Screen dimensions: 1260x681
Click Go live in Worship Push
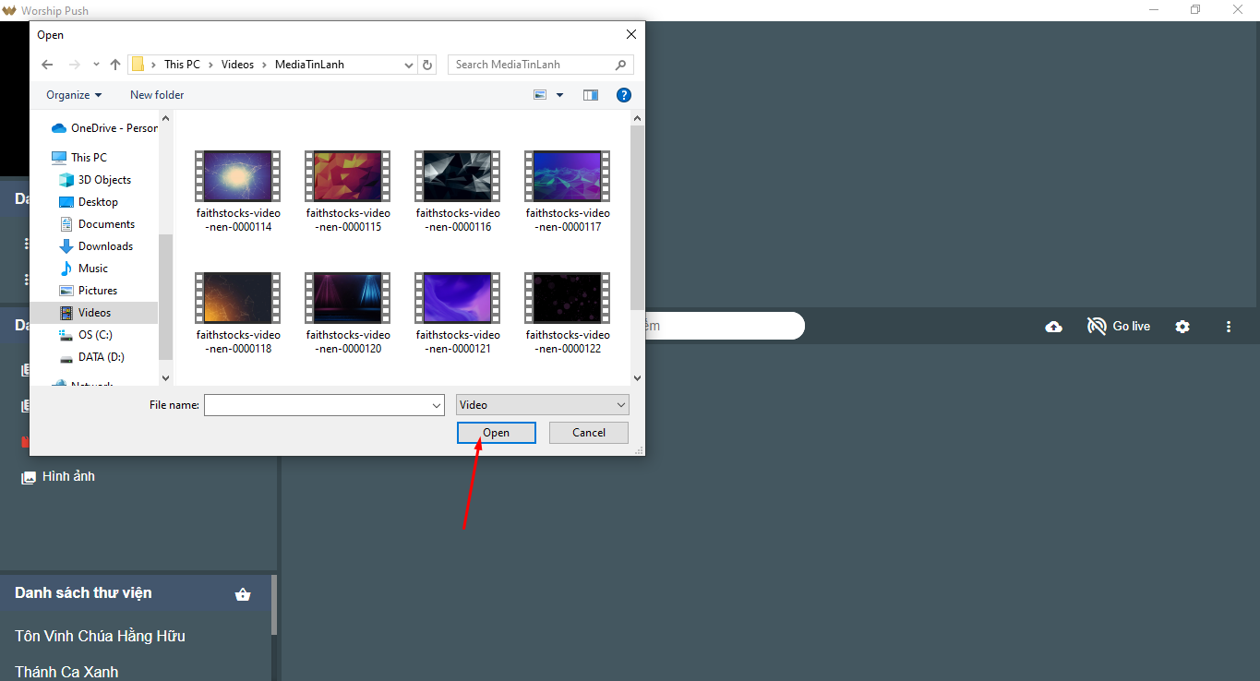coord(1119,327)
